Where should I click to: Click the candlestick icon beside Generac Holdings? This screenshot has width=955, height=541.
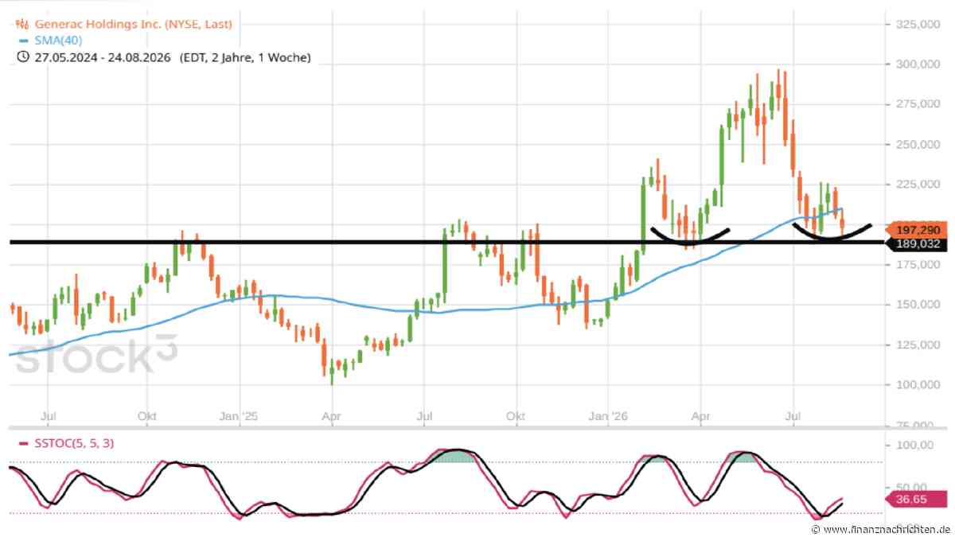point(22,25)
